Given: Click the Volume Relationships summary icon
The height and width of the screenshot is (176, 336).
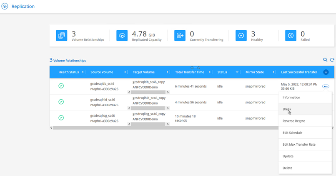Looking at the screenshot, I should click(x=62, y=36).
